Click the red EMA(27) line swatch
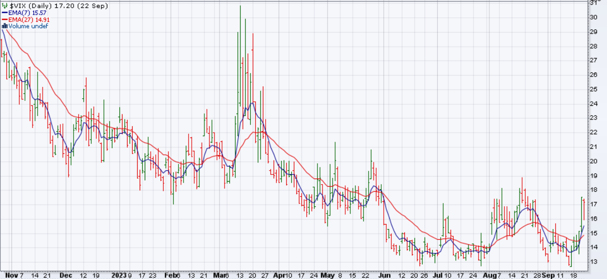This screenshot has height=279, width=607. pos(5,20)
